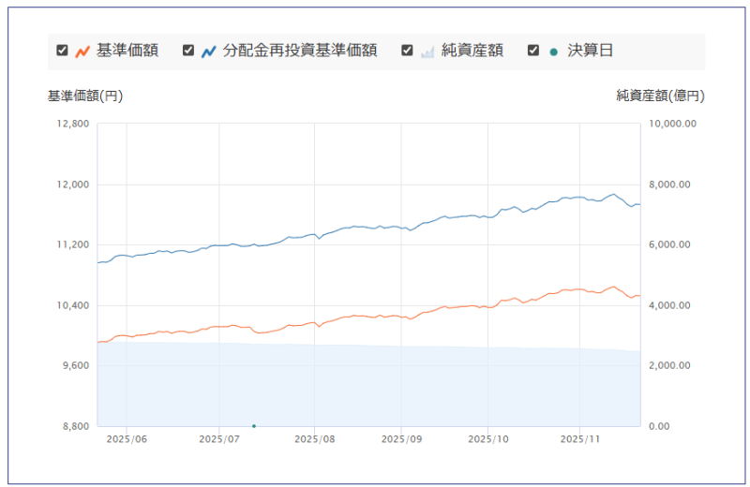Click the 12,000 tick on the left axis
The image size is (750, 487).
point(73,184)
